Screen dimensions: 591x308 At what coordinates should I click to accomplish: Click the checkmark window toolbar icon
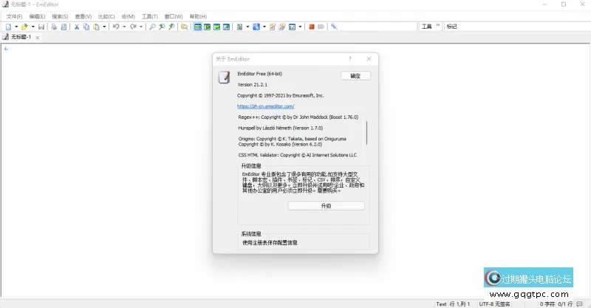coord(292,27)
